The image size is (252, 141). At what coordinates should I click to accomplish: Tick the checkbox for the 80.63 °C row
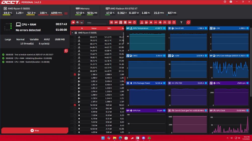point(75,37)
